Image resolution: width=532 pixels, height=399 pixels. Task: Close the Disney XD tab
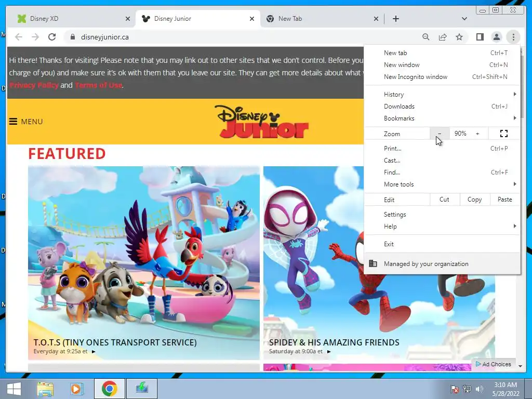tap(128, 19)
